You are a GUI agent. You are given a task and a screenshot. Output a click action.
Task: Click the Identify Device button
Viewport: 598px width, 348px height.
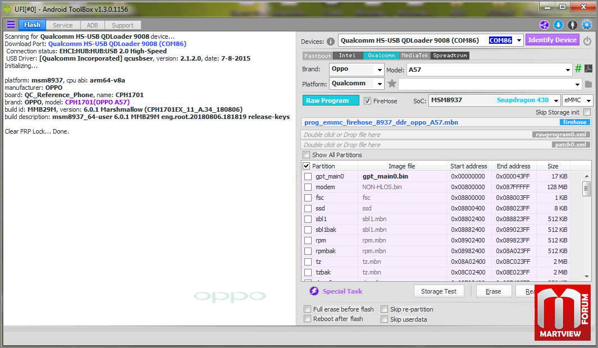552,40
